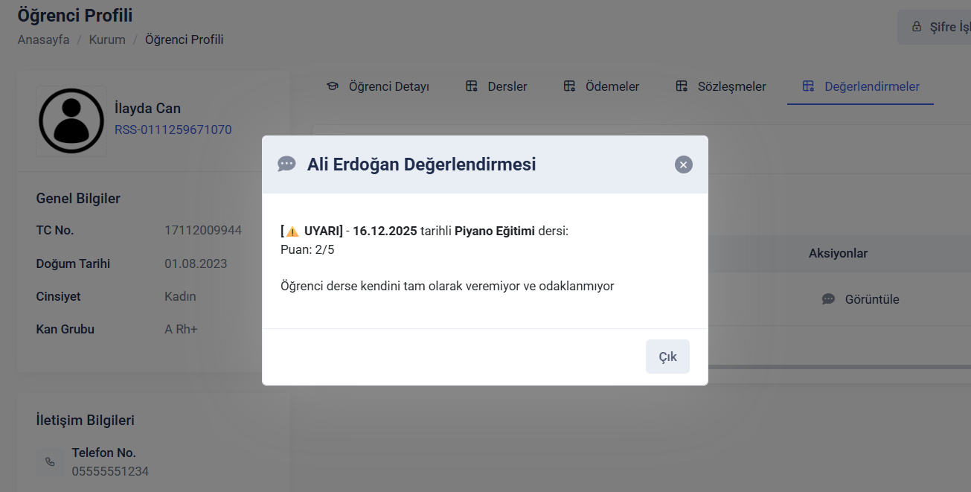971x492 pixels.
Task: Select the Ödemeler tab
Action: [x=612, y=86]
